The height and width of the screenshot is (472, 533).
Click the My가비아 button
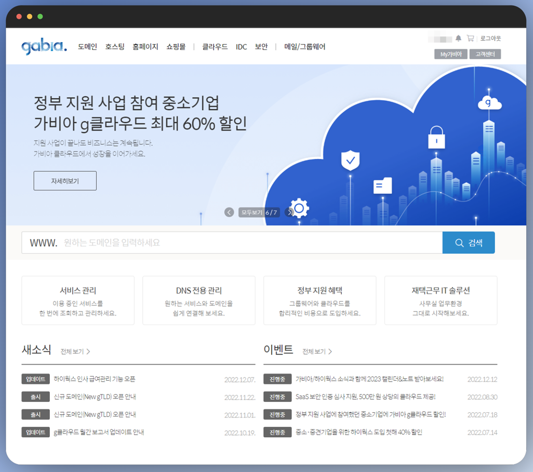pos(451,54)
